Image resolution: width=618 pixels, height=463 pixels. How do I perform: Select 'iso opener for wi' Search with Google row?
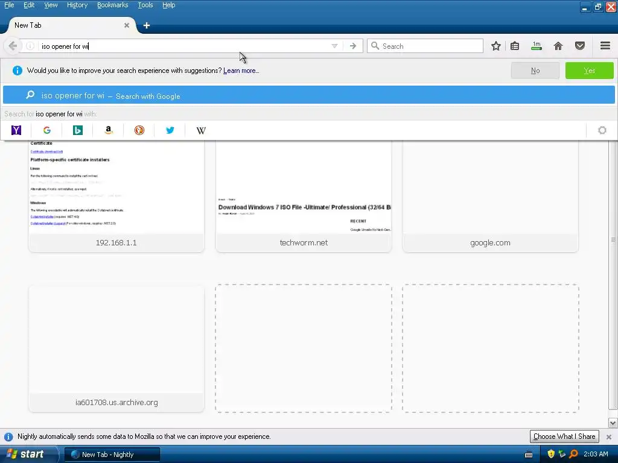(308, 95)
